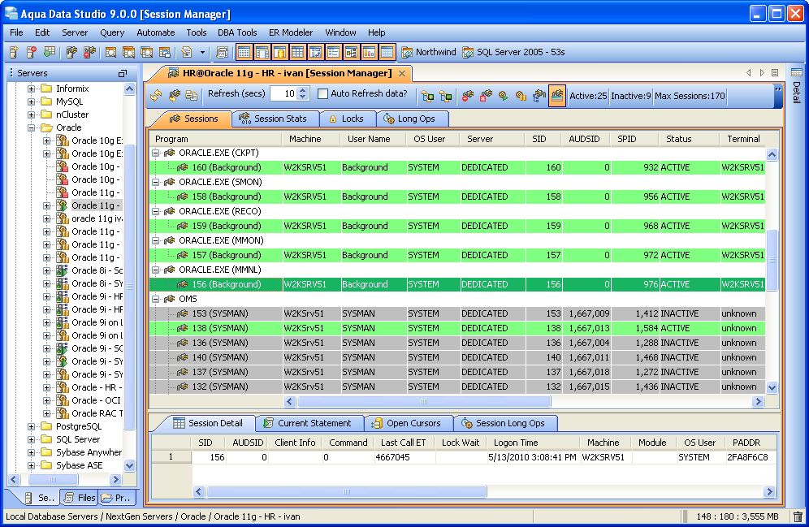Viewport: 809px width, 527px height.
Task: Toggle the plain grid panel button
Action: pos(298,52)
